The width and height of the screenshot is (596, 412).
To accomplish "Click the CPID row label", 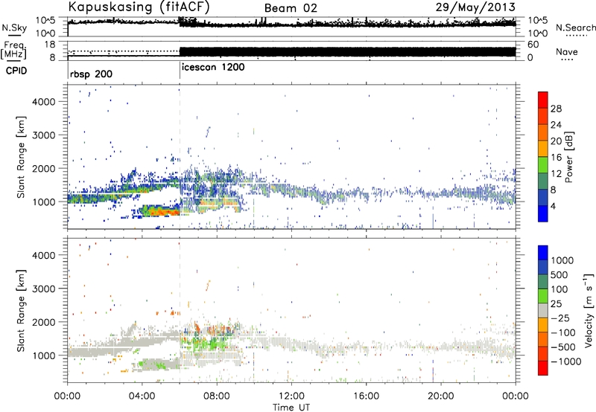I will (16, 71).
